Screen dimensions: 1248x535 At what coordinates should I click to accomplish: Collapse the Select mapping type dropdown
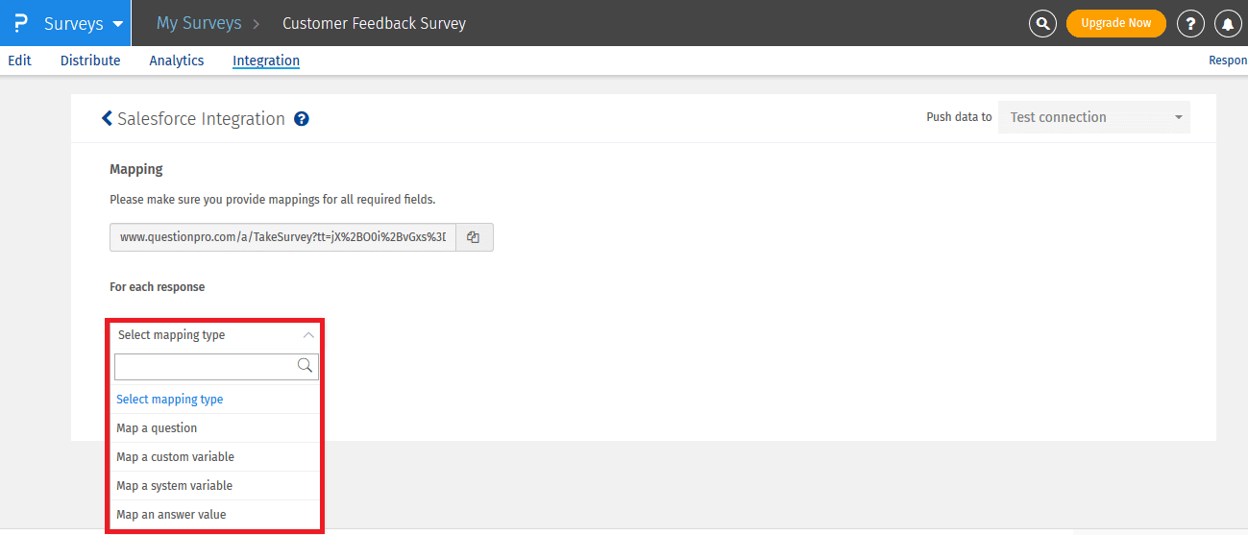(x=216, y=335)
